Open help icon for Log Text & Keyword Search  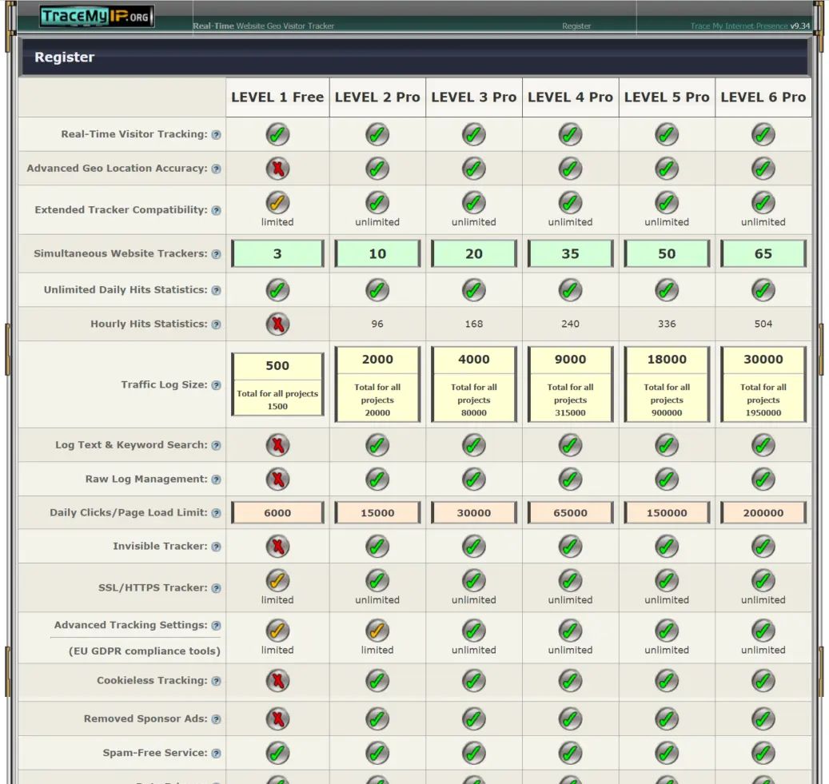pos(216,446)
